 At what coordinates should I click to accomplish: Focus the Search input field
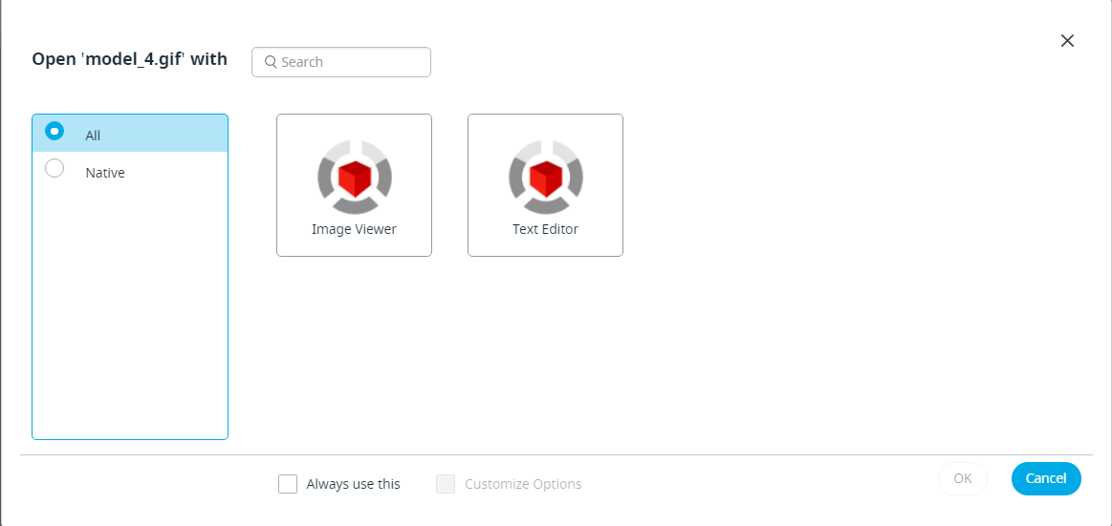[x=341, y=62]
